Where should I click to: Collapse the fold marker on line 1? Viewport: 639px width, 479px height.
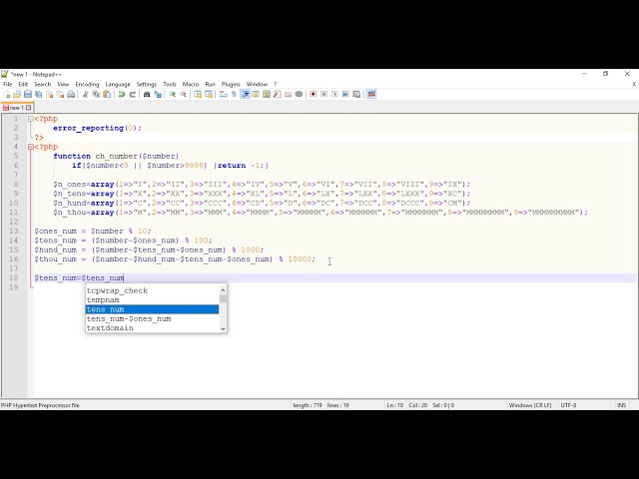click(x=31, y=119)
